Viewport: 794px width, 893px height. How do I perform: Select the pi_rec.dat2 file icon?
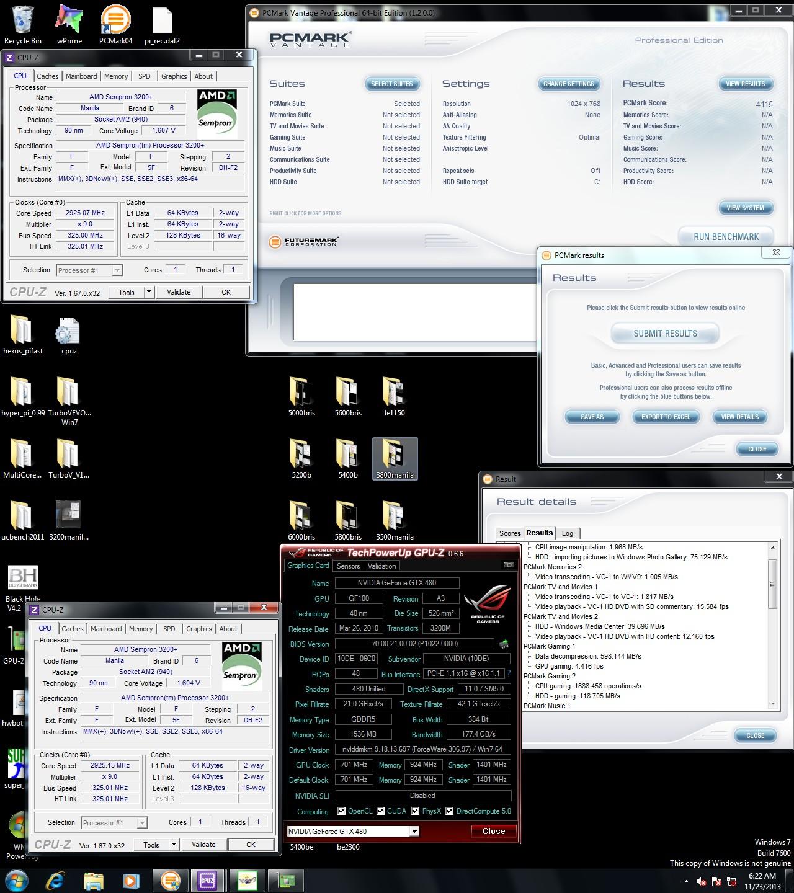(x=162, y=25)
